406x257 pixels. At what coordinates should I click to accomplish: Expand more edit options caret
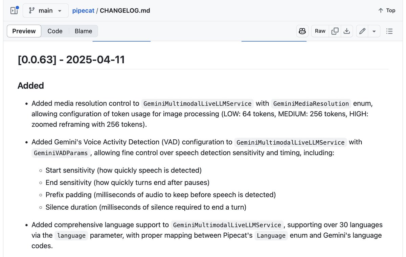coord(374,31)
